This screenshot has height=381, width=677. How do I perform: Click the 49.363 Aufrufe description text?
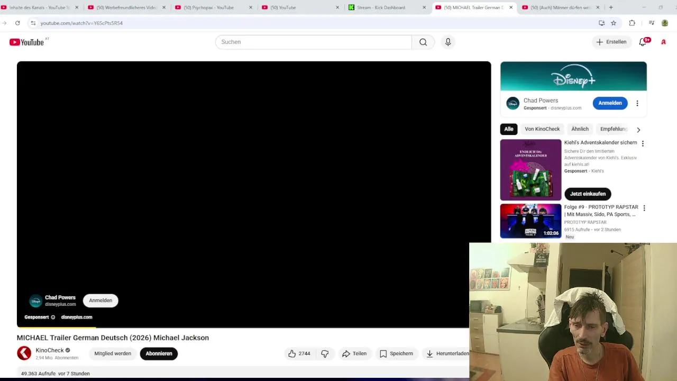56,374
